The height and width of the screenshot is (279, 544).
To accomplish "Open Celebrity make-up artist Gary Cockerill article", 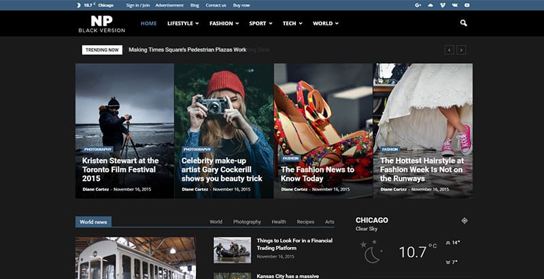I will (x=222, y=170).
